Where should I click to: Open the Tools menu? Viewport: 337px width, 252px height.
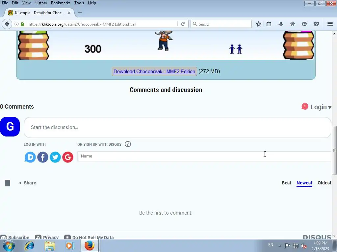[x=79, y=3]
